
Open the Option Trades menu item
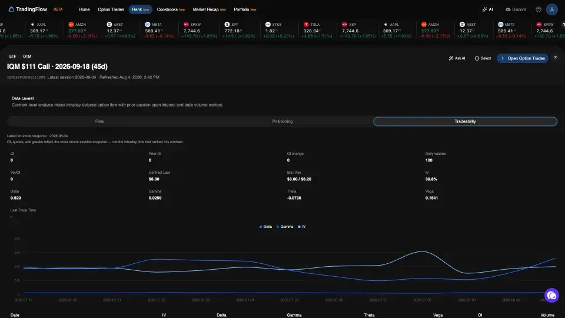(x=111, y=9)
